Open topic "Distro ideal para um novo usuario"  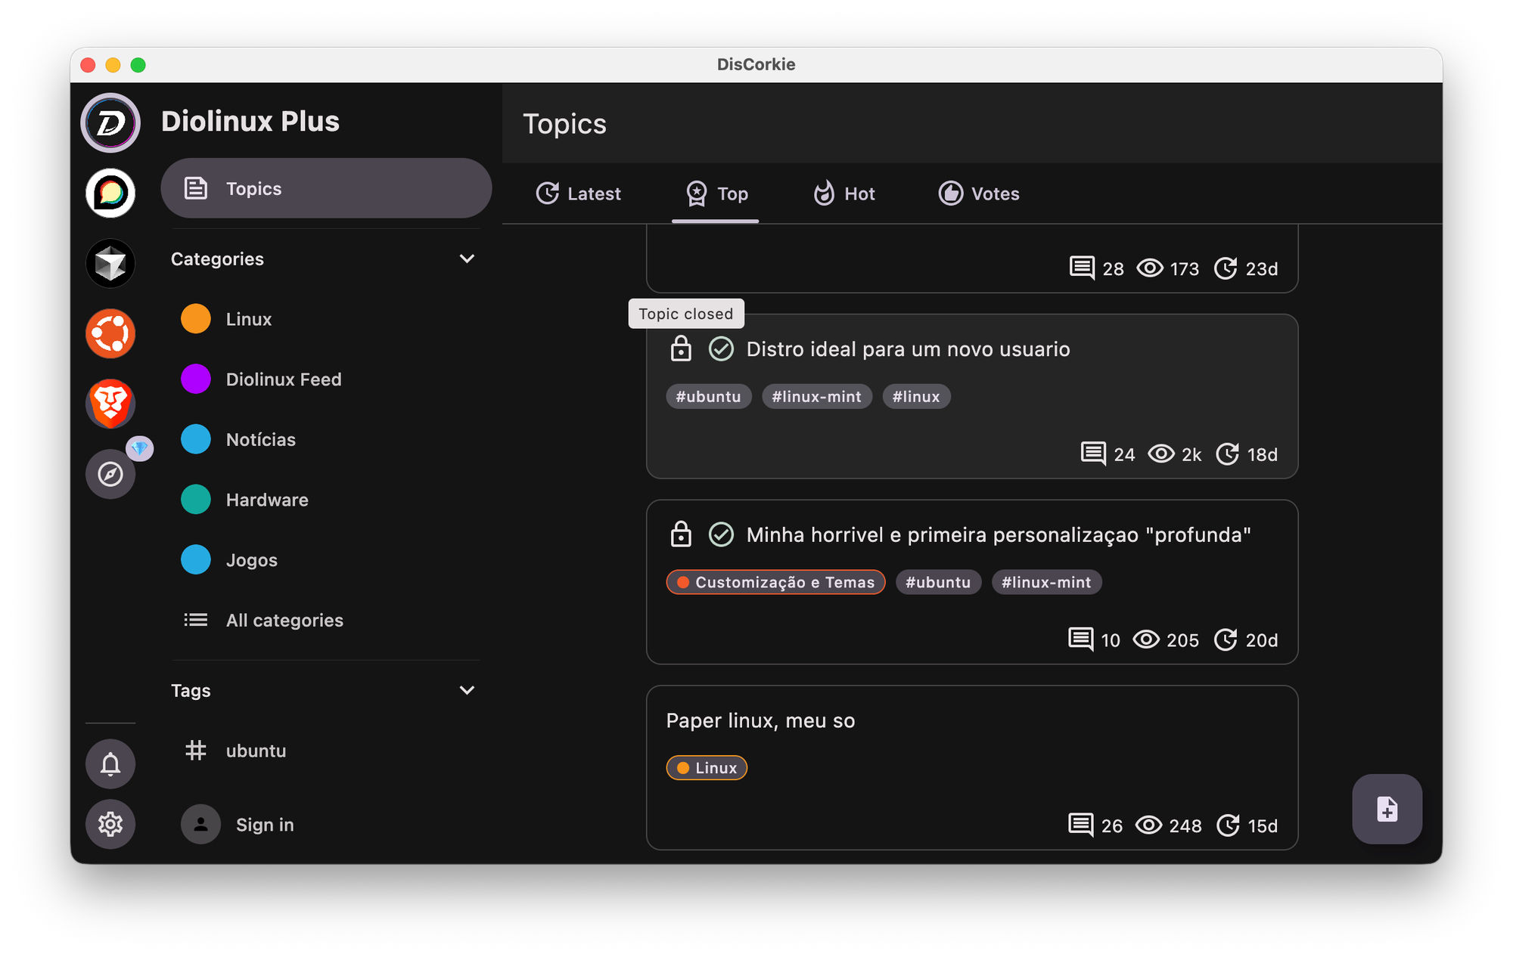(x=908, y=349)
